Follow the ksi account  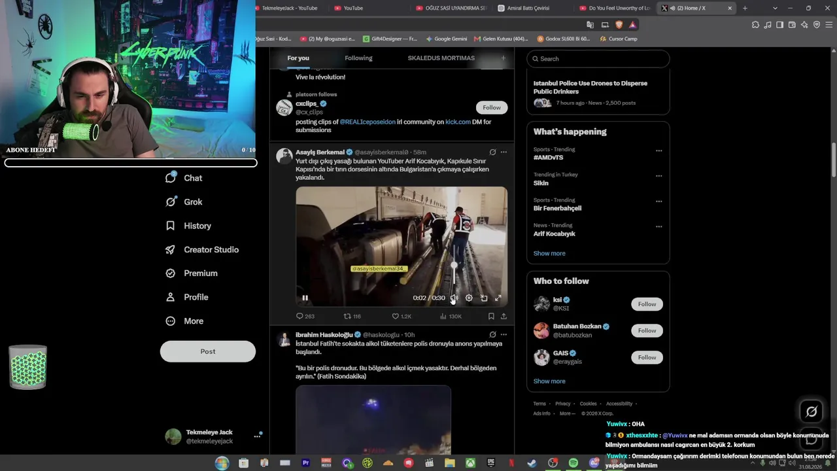(x=647, y=304)
